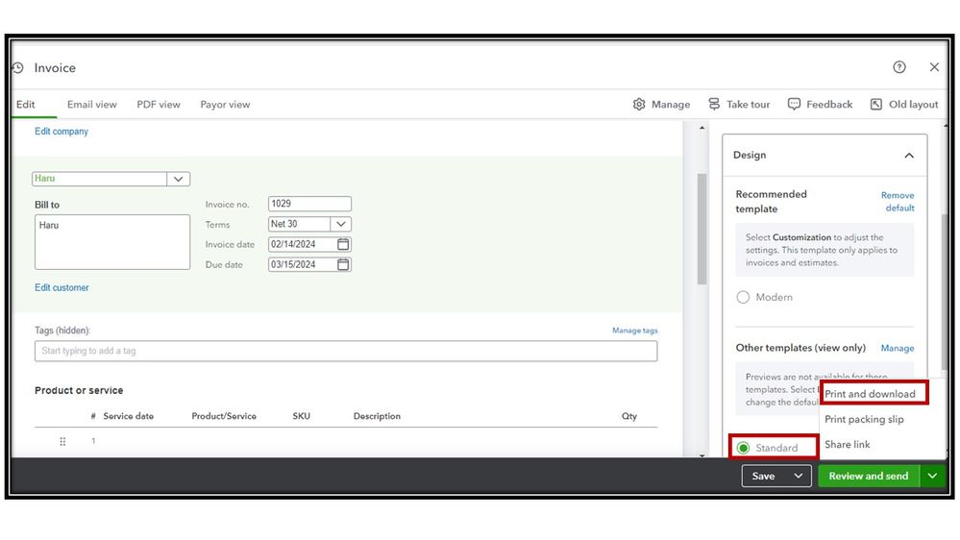960x540 pixels.
Task: Click the Feedback speech bubble icon
Action: [x=794, y=104]
